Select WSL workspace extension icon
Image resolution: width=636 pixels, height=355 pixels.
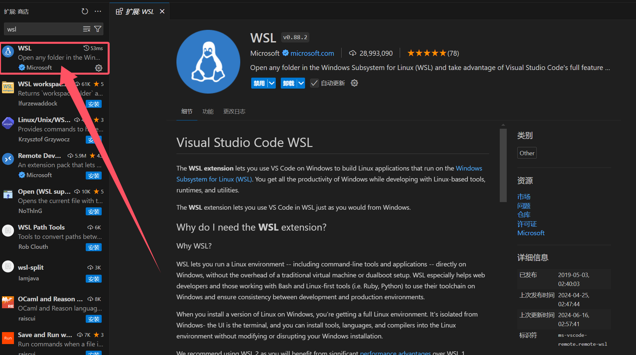tap(8, 87)
